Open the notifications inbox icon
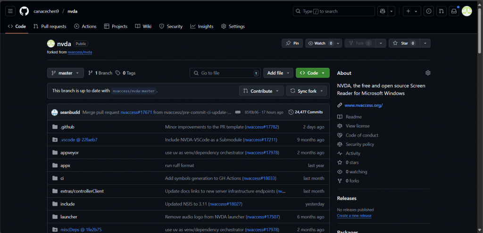 tap(454, 11)
